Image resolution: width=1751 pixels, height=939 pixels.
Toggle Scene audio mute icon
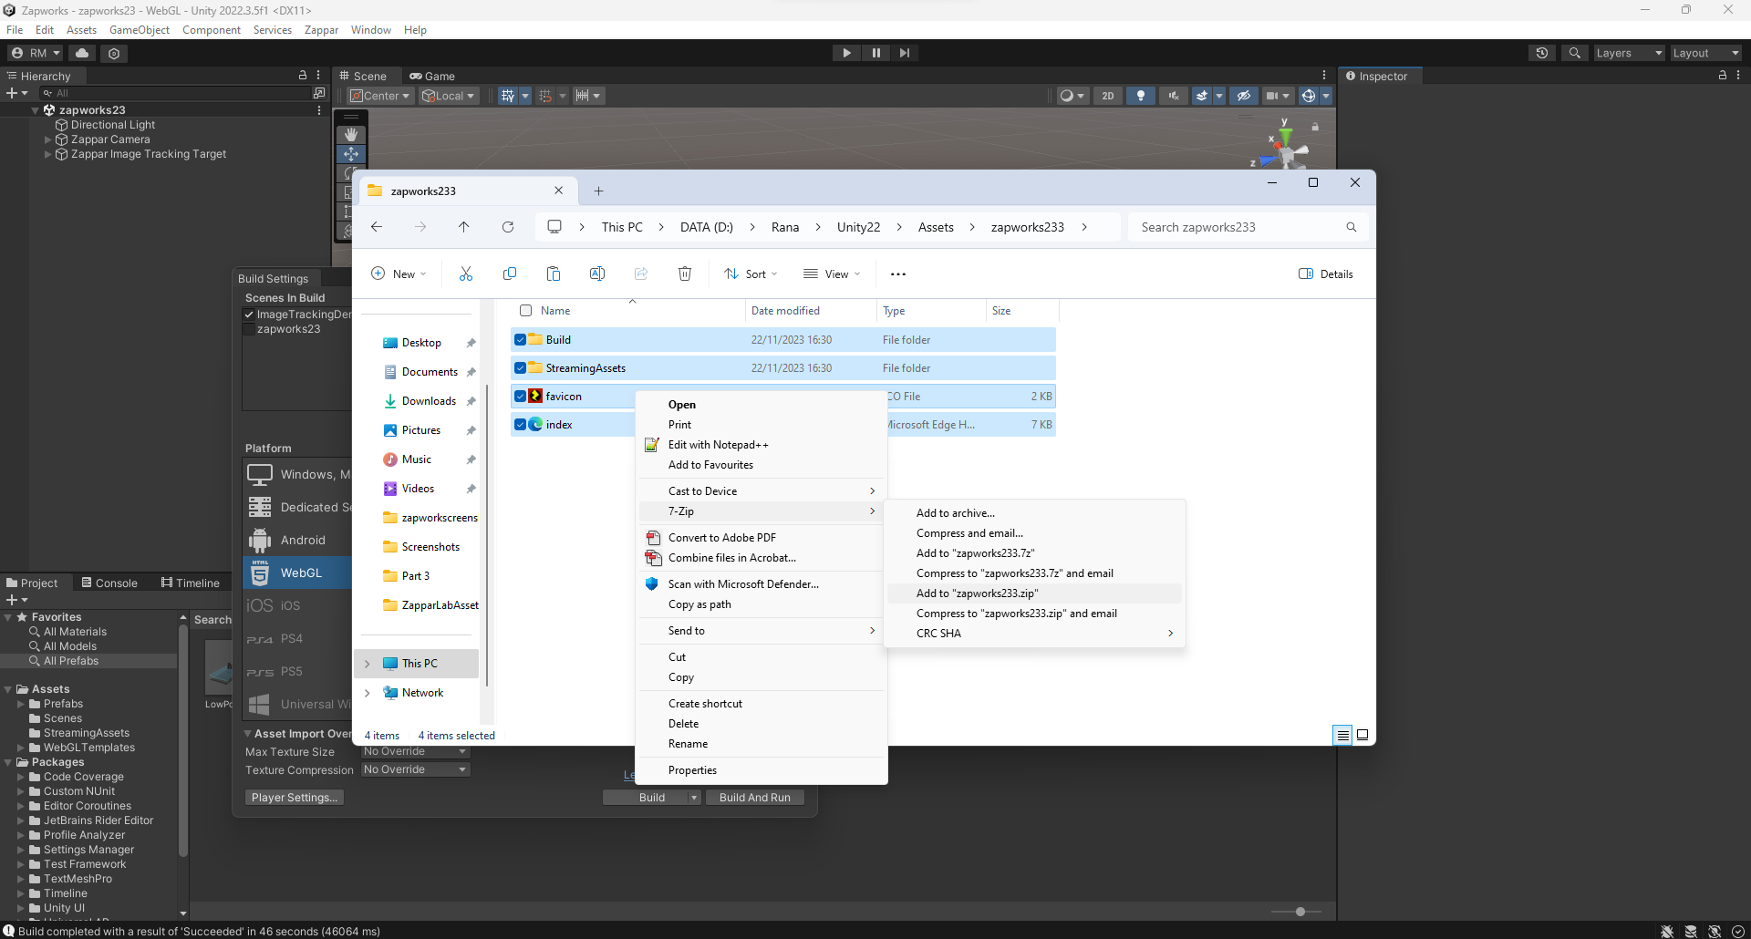point(1173,96)
